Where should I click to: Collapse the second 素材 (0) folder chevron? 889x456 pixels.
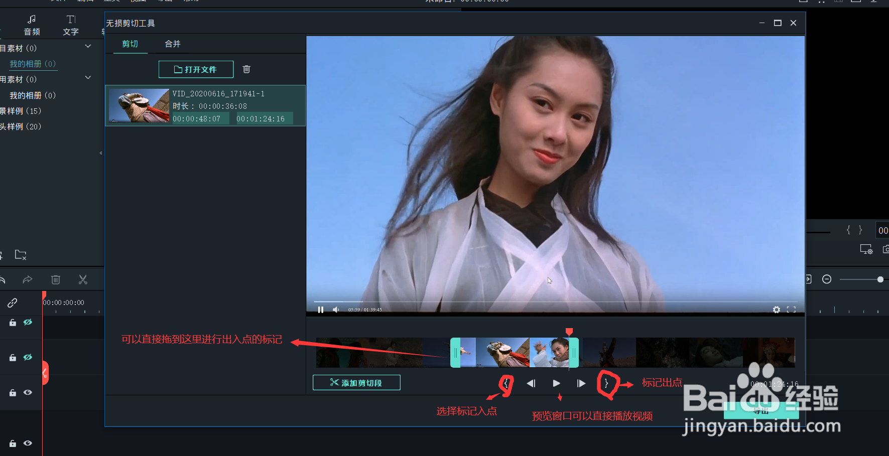(88, 77)
